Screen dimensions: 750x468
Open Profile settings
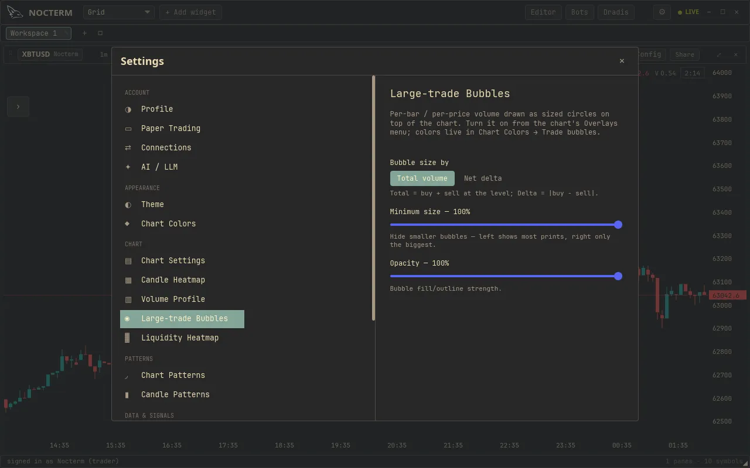point(182,109)
